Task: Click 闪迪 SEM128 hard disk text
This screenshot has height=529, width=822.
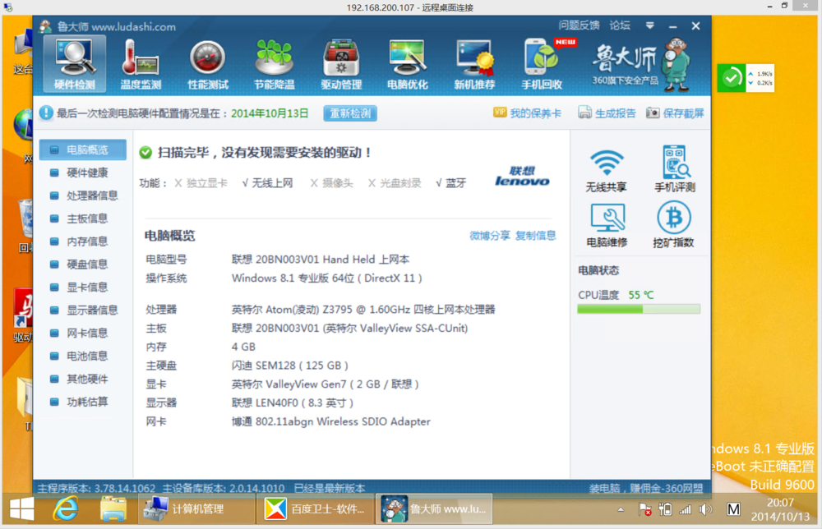Action: tap(290, 366)
